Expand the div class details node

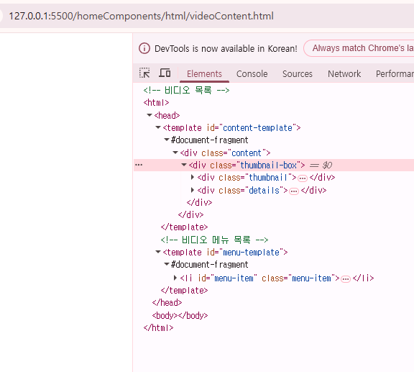point(193,190)
